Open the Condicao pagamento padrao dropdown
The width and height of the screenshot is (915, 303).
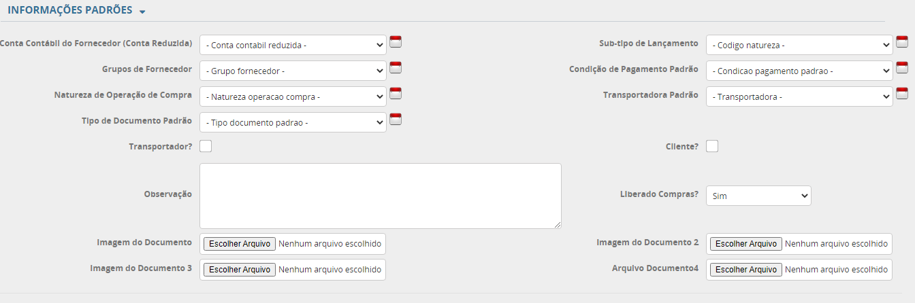point(799,71)
